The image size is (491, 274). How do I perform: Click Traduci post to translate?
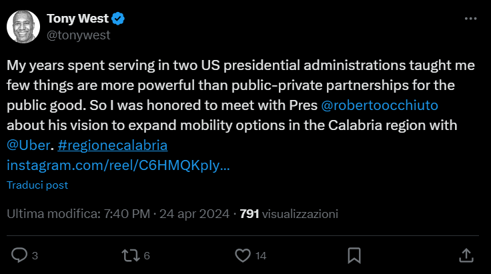(37, 185)
